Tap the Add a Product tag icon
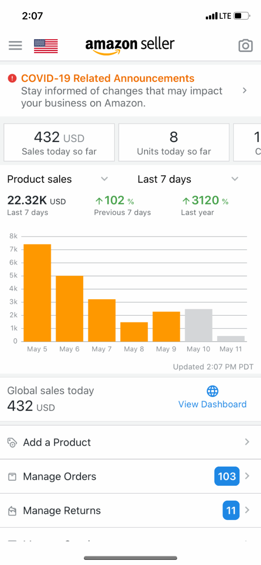This screenshot has width=261, height=565. tap(12, 443)
